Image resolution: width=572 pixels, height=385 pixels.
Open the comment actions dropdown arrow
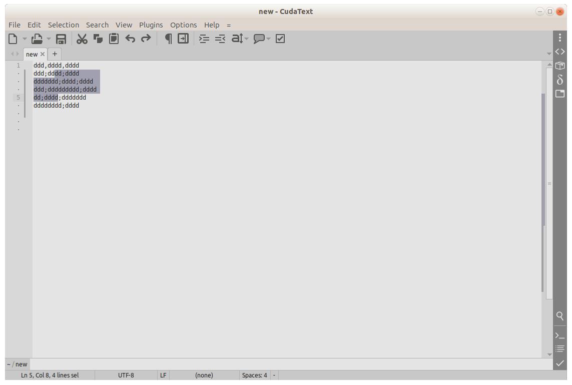pyautogui.click(x=269, y=39)
